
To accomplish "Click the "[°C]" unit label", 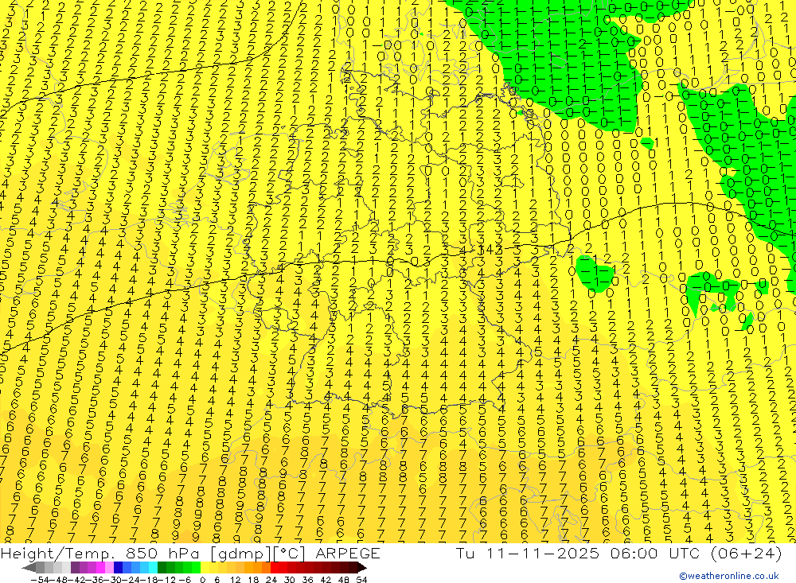I will click(288, 554).
